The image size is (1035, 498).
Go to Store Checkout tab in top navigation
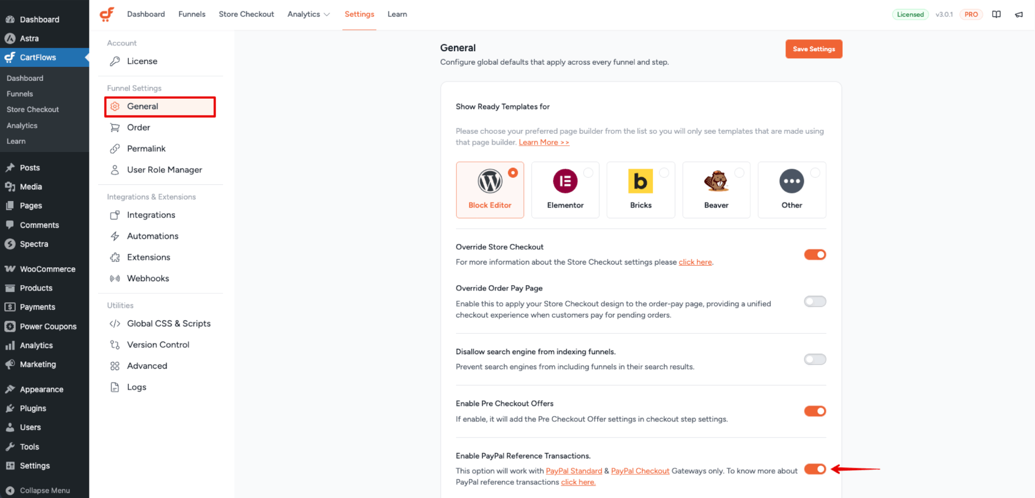click(246, 15)
